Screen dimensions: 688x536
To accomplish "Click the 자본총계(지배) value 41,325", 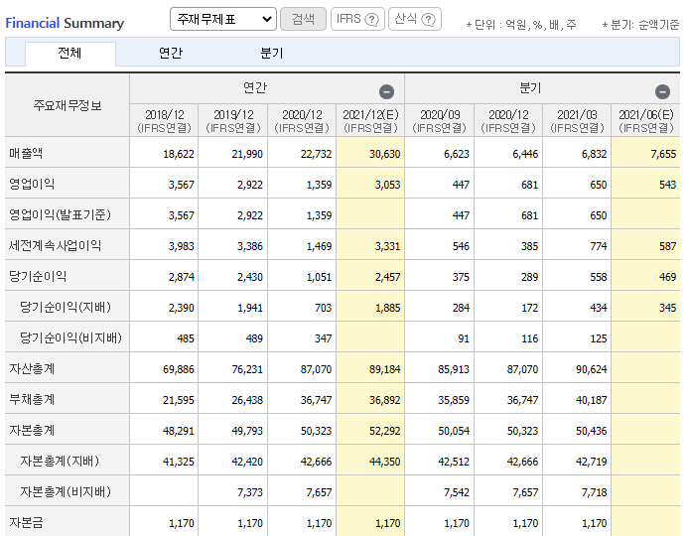I will point(179,462).
